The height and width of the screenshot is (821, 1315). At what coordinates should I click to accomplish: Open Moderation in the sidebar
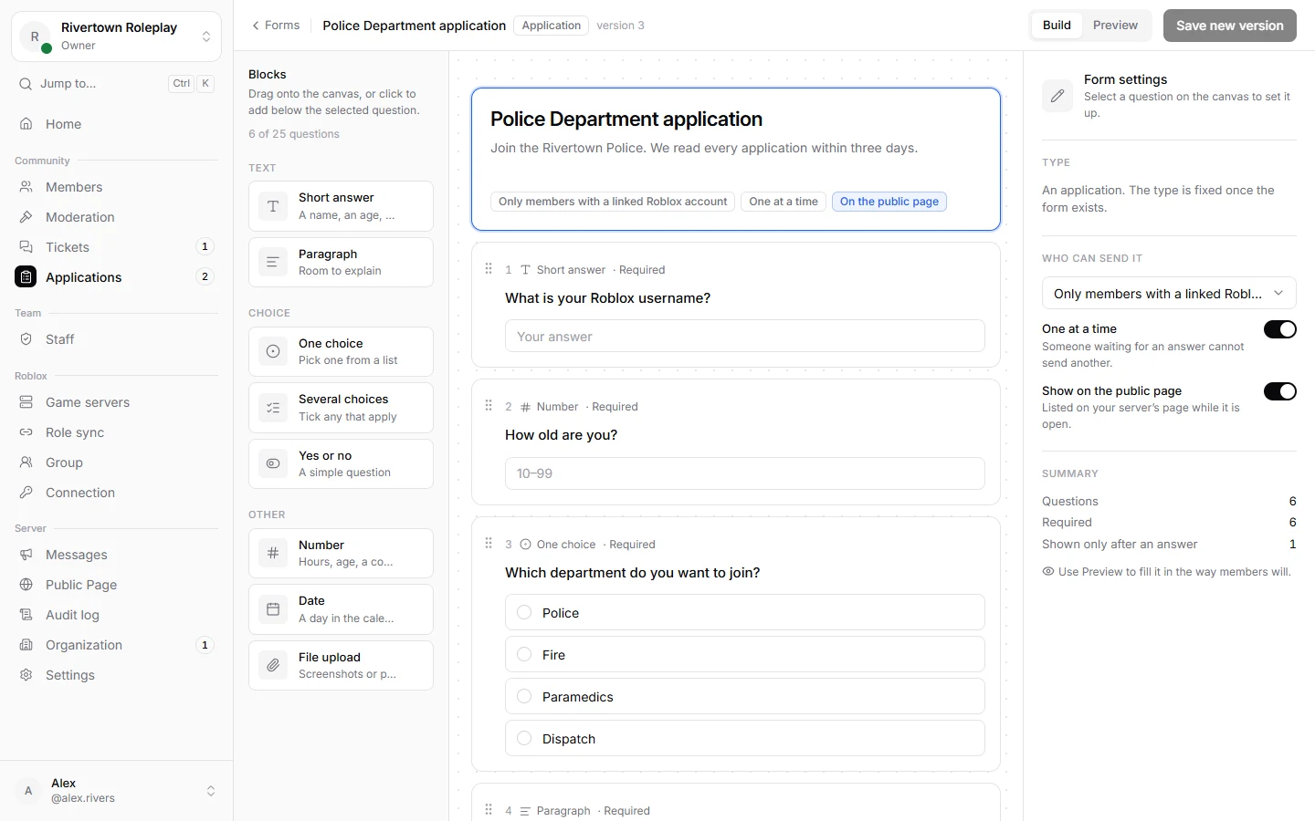(x=116, y=217)
